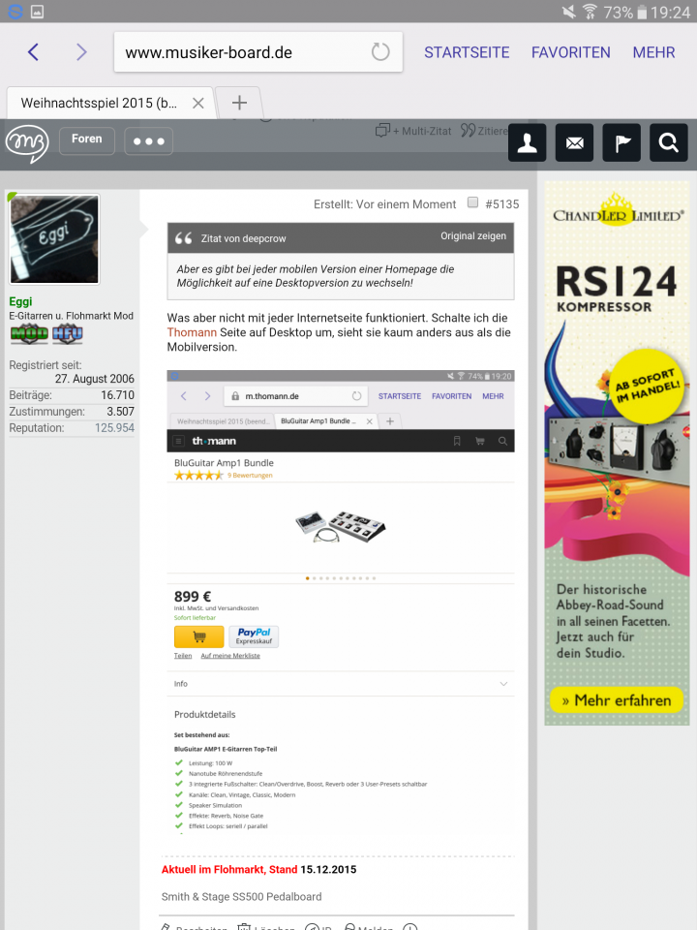Click the Zustimmungen count 3.507
The image size is (697, 930).
click(120, 411)
